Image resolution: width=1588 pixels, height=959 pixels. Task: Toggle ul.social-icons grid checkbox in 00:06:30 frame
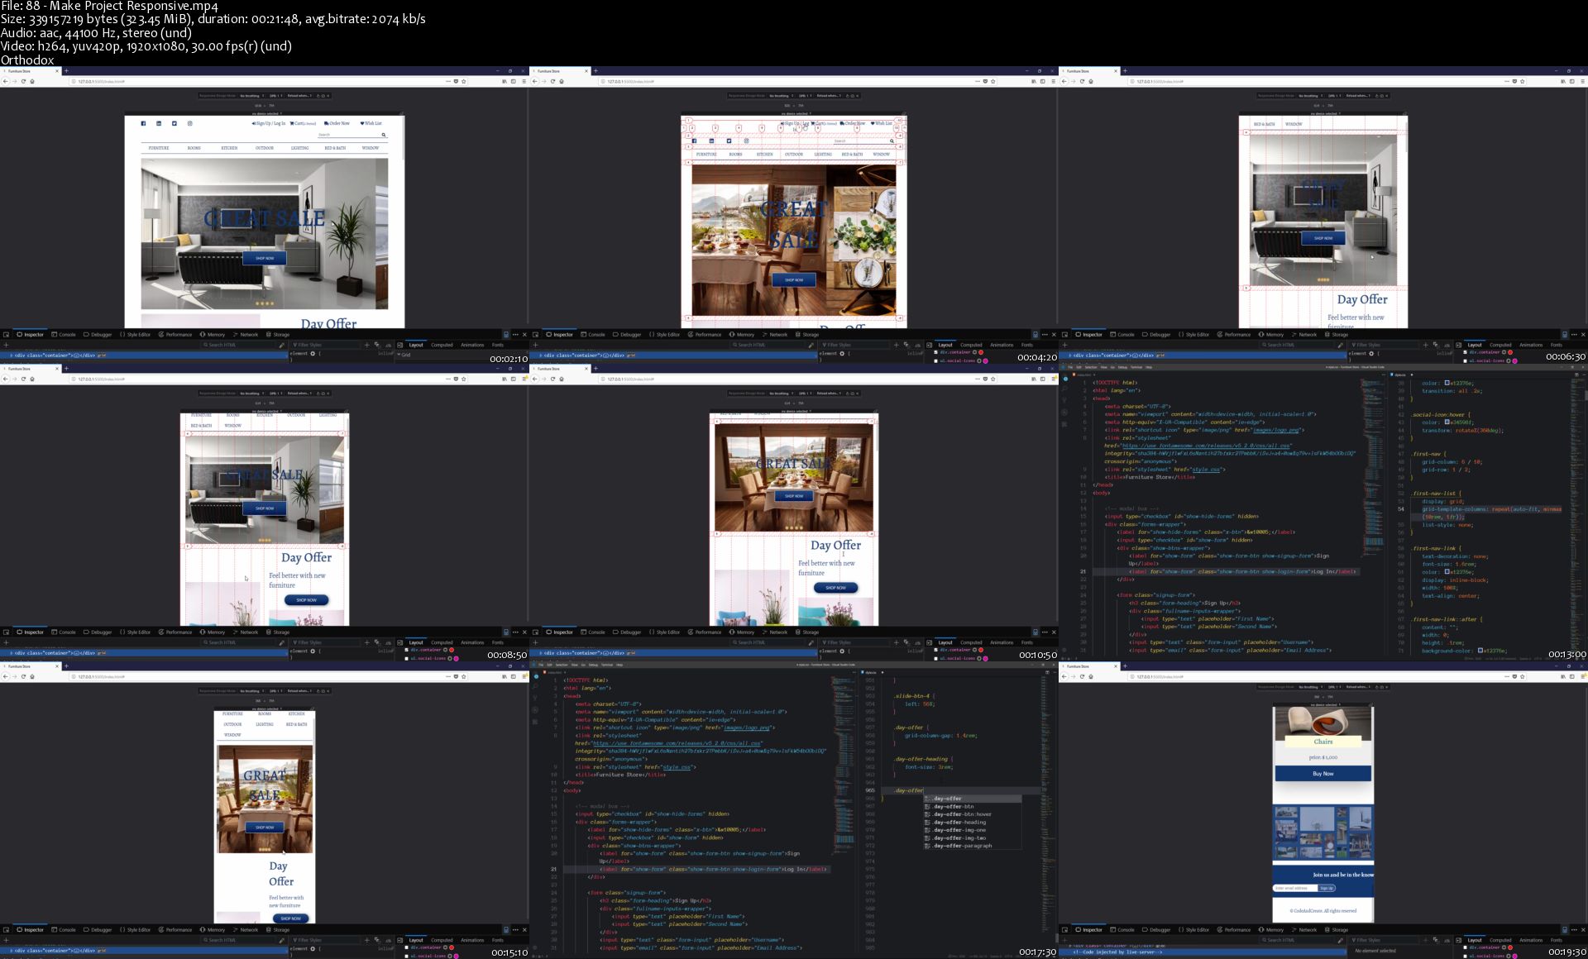point(1465,360)
